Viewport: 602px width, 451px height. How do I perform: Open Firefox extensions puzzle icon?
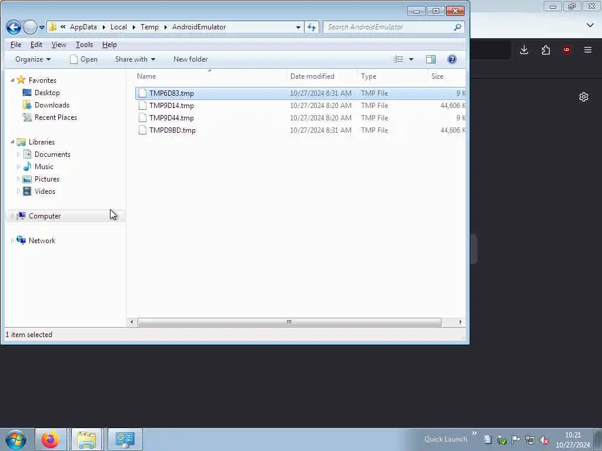pyautogui.click(x=546, y=50)
